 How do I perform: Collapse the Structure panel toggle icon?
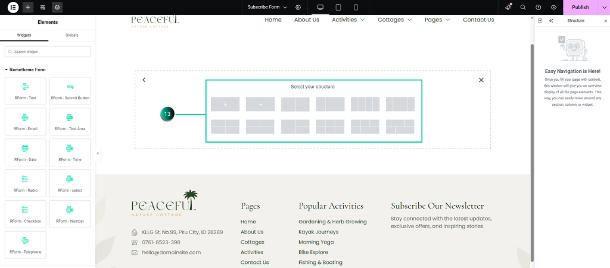click(540, 21)
